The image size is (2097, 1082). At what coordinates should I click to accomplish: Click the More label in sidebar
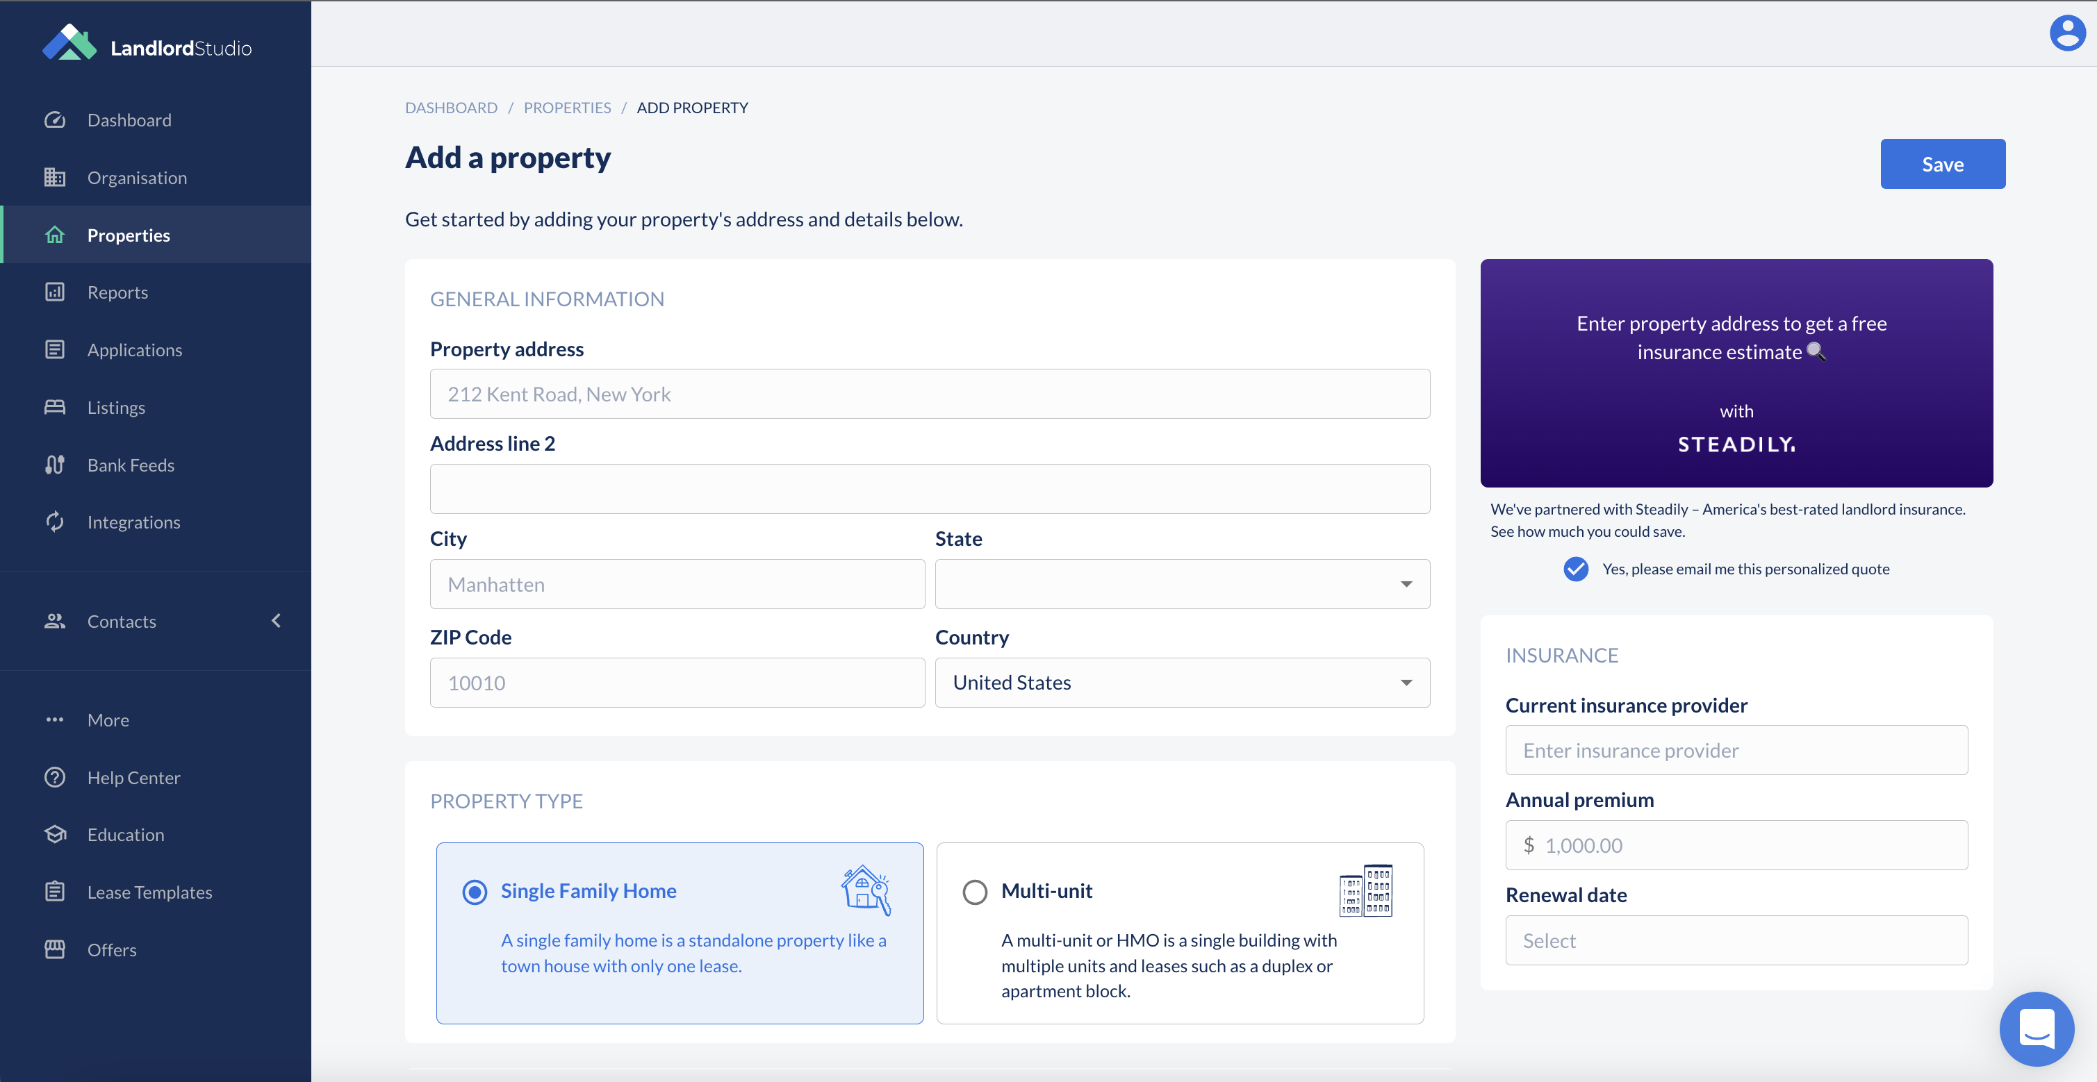108,720
